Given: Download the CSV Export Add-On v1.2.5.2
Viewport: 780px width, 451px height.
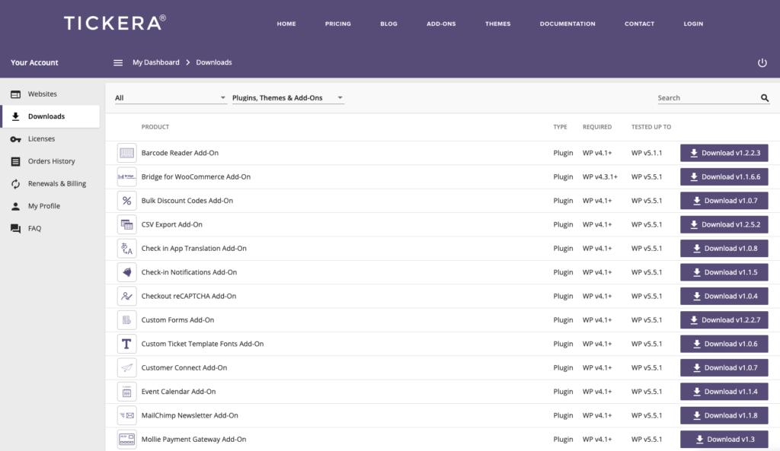Looking at the screenshot, I should tap(724, 224).
